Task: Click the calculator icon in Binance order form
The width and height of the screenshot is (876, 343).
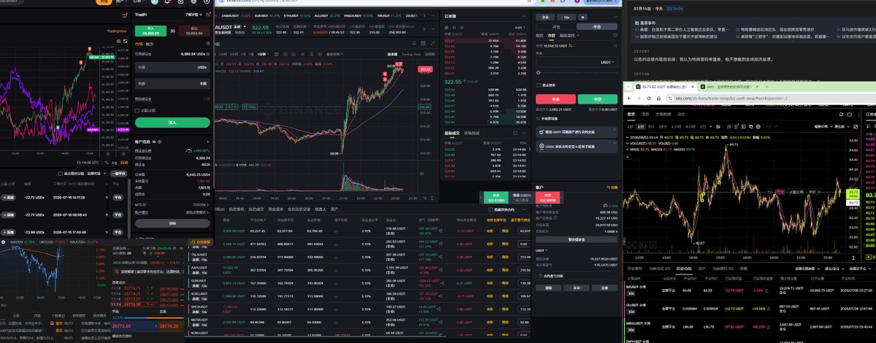Action: click(x=615, y=45)
